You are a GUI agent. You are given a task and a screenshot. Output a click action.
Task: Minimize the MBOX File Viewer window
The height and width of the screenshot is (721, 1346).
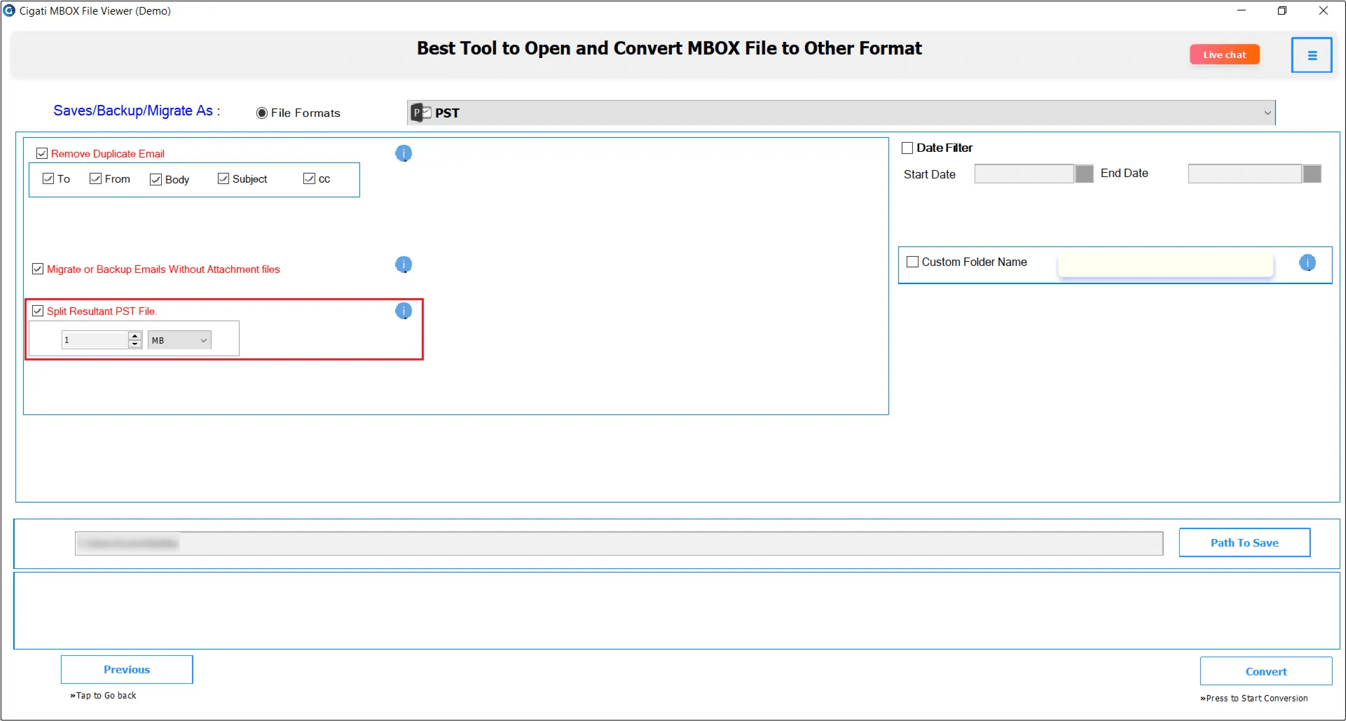pos(1242,10)
